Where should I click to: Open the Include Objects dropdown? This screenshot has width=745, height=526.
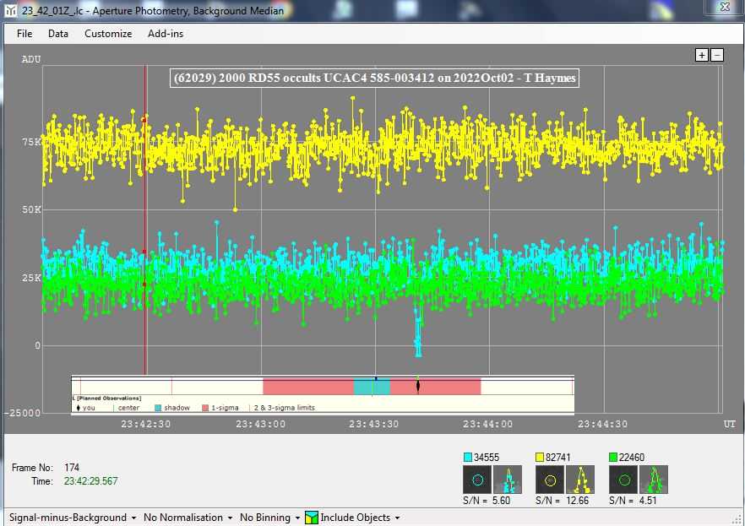click(x=352, y=518)
